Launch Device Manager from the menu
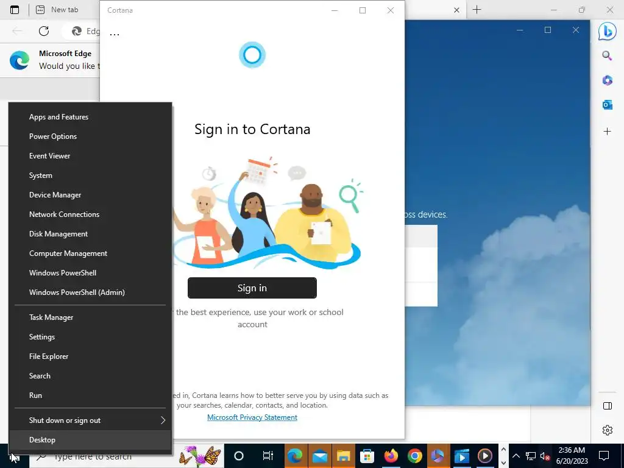 [x=91, y=195]
